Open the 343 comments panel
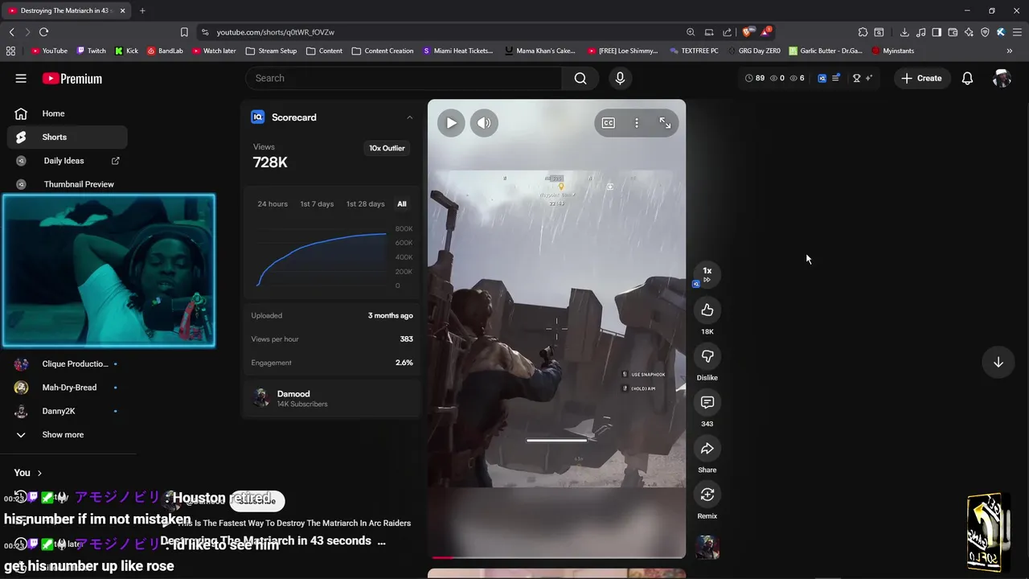 707,402
